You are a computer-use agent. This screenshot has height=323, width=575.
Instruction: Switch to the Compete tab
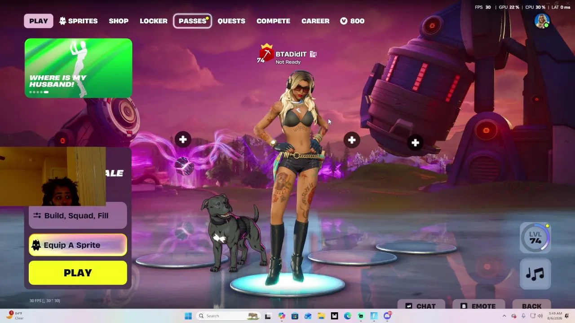[x=273, y=21]
